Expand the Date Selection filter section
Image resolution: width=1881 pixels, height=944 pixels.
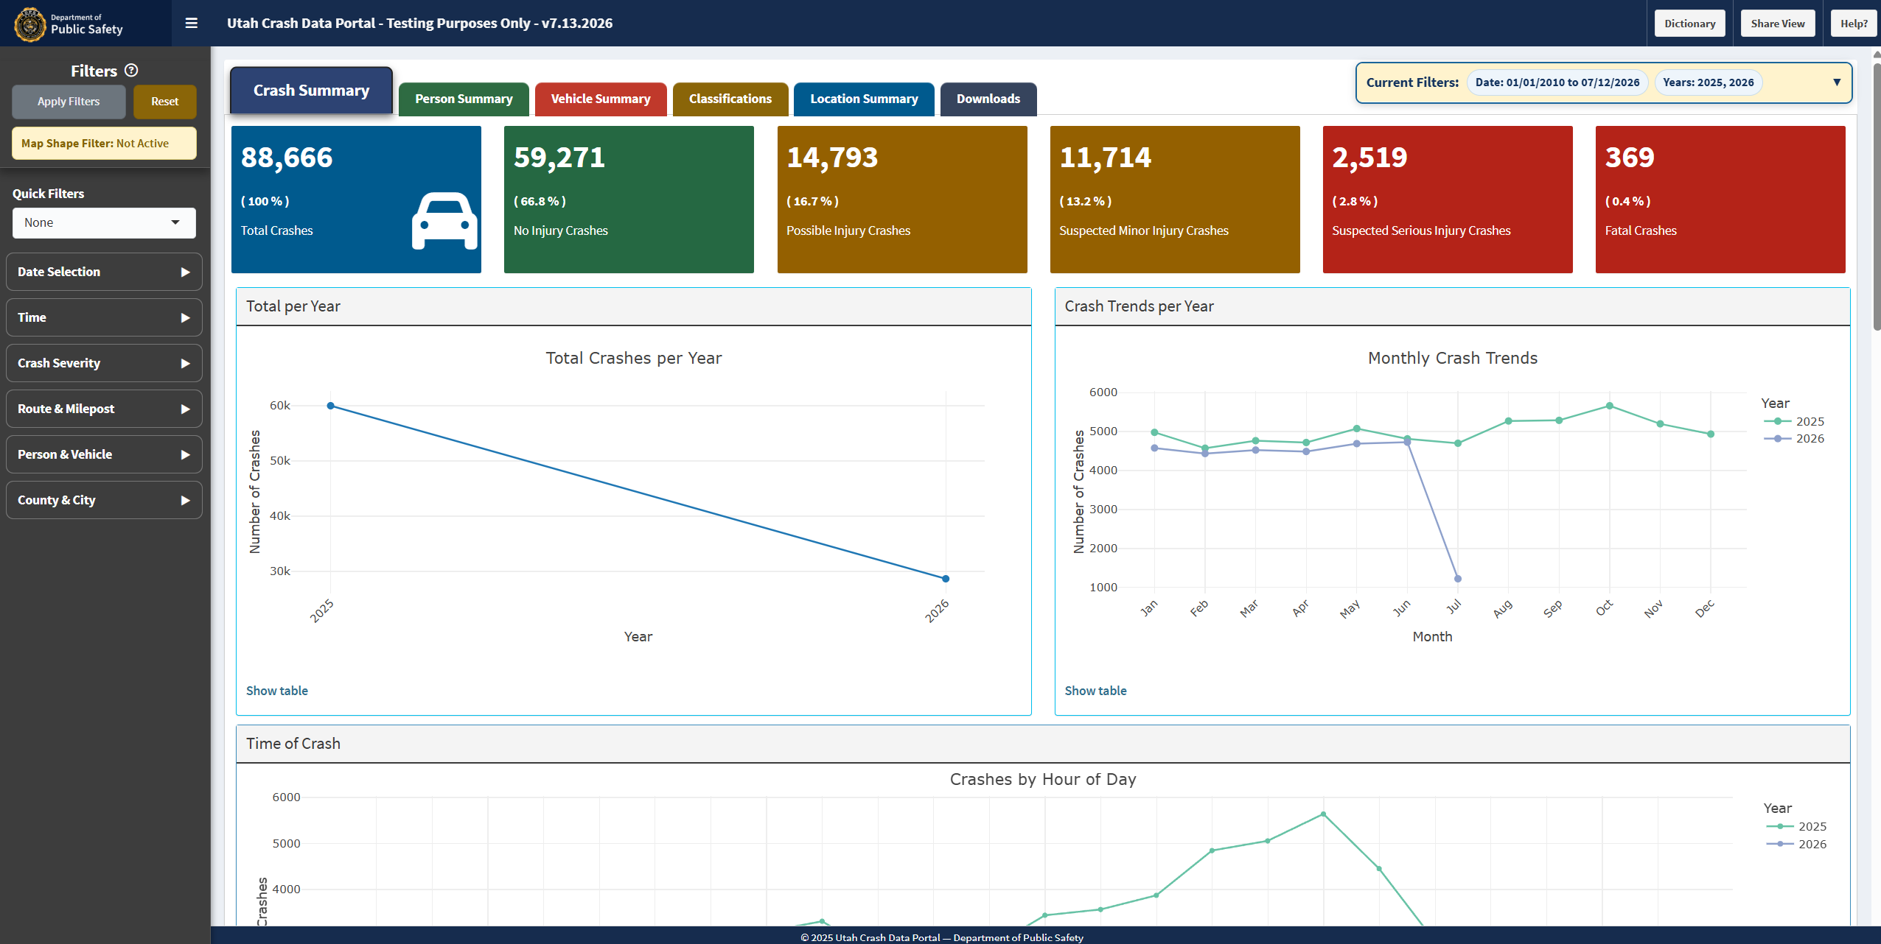tap(104, 272)
